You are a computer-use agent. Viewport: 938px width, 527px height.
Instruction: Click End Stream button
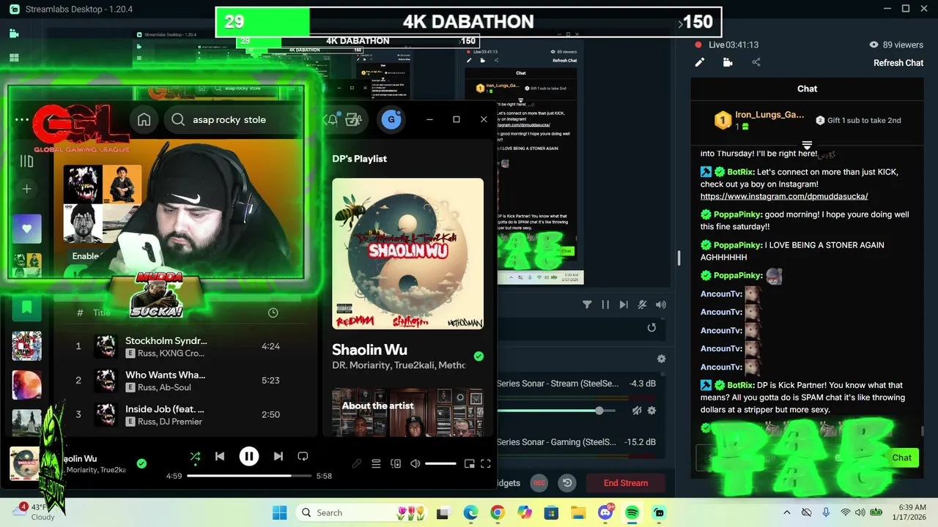point(626,483)
